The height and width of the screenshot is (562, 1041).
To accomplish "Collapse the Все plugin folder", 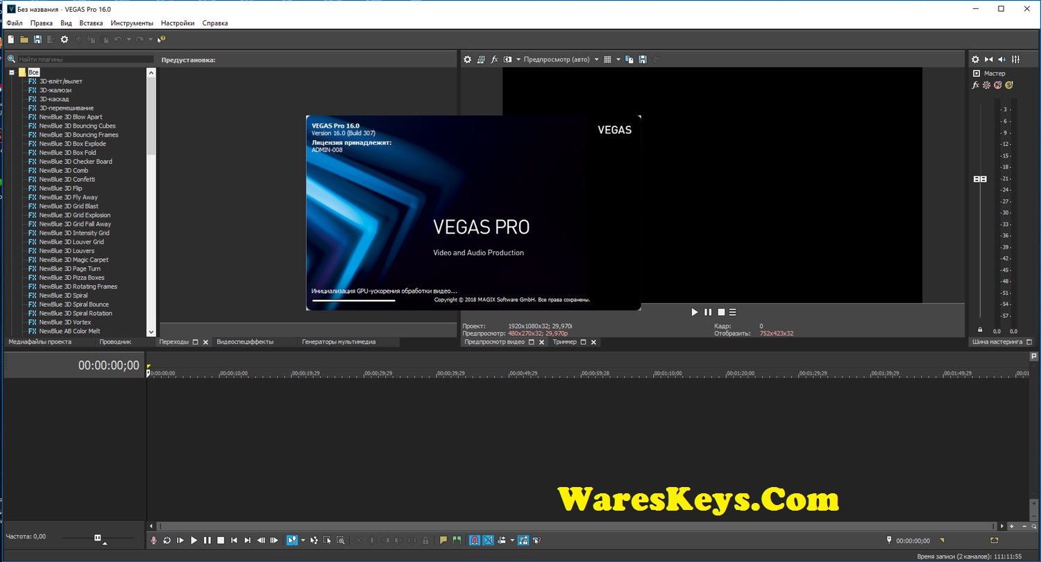I will tap(12, 72).
